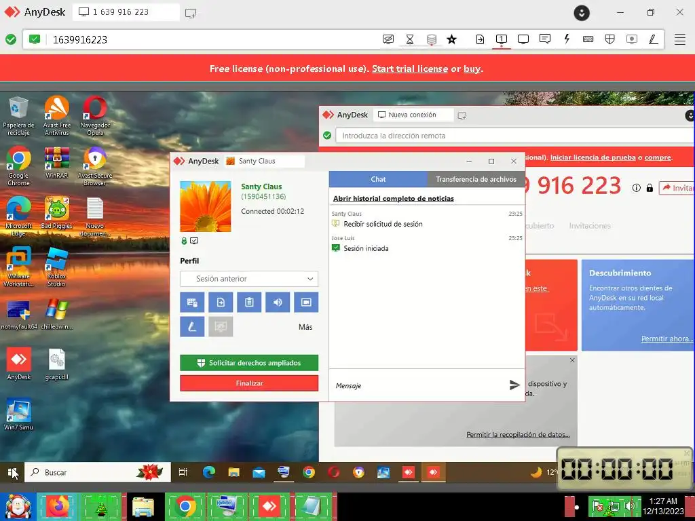695x521 pixels.
Task: Toggle clipboard access permission button
Action: click(x=249, y=302)
